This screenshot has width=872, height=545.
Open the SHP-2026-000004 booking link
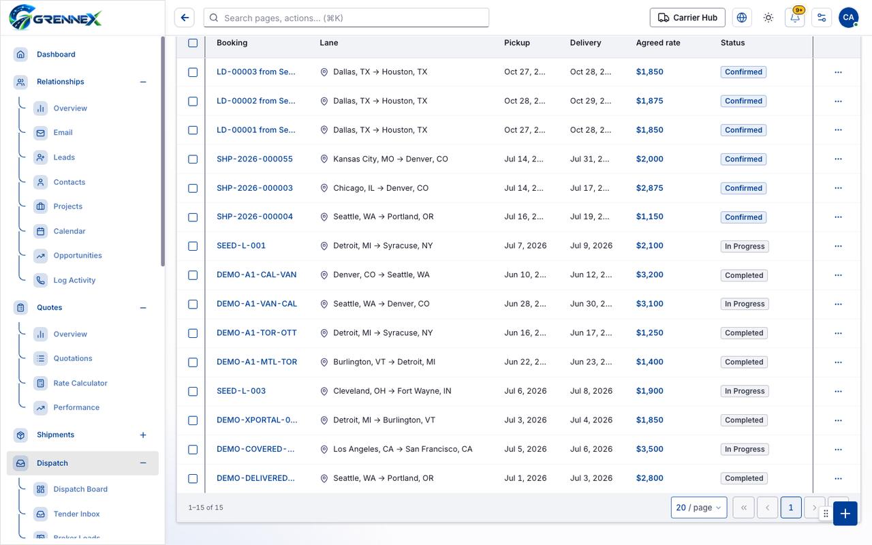(255, 217)
